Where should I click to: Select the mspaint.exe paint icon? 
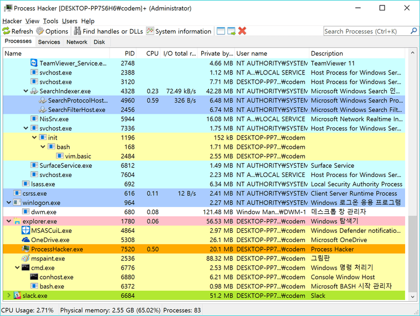(x=26, y=259)
